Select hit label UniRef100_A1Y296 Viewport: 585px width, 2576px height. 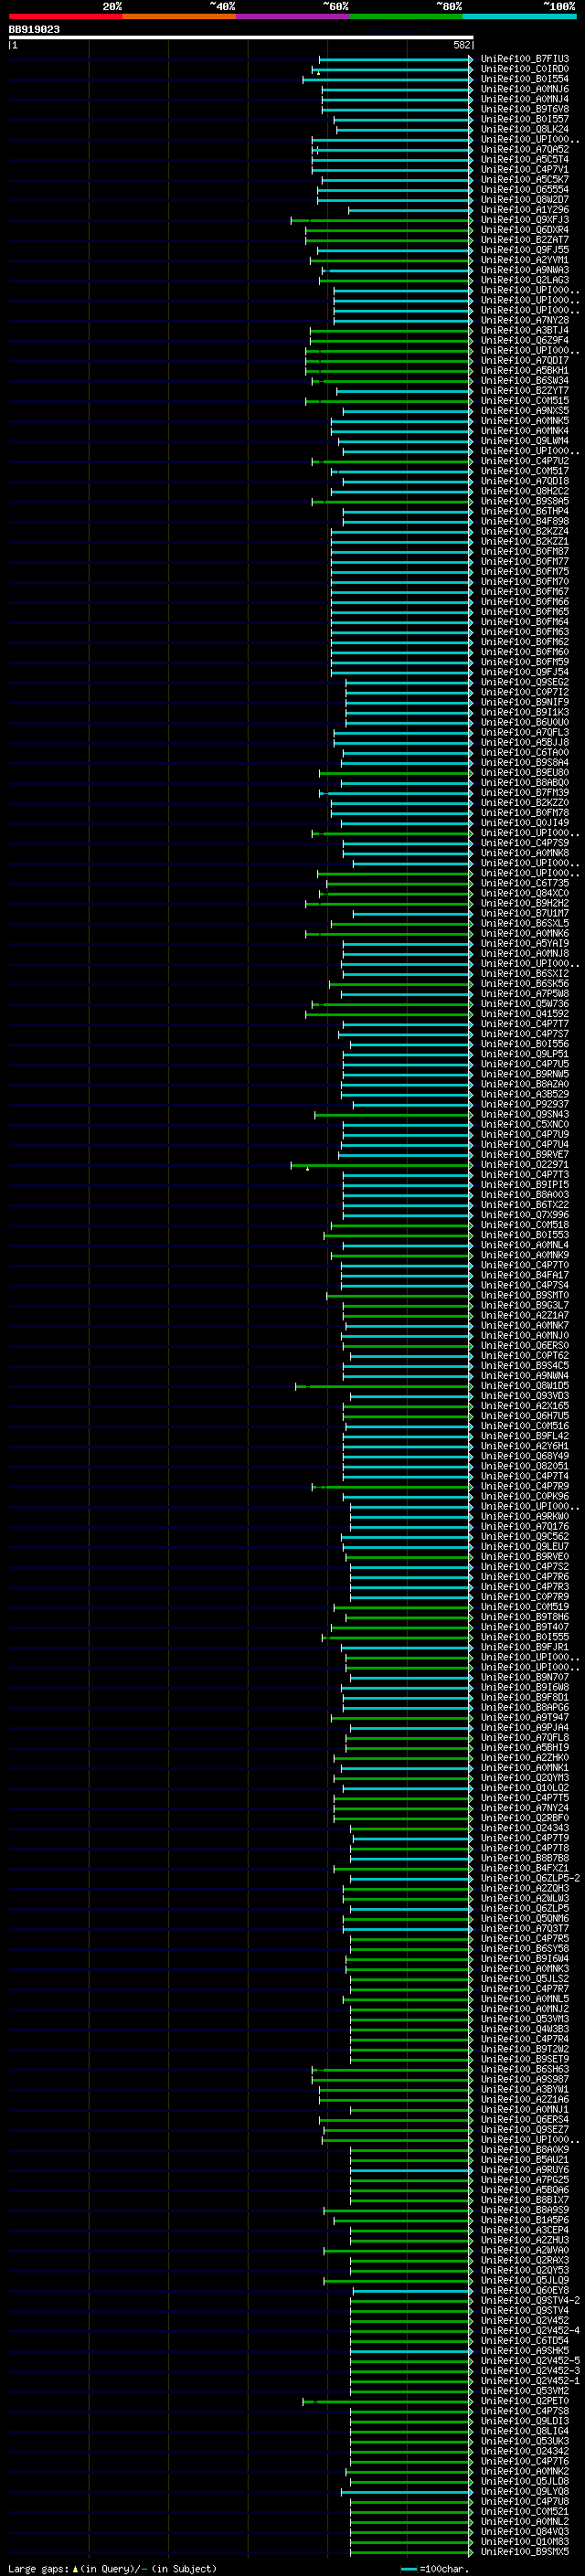pos(525,210)
